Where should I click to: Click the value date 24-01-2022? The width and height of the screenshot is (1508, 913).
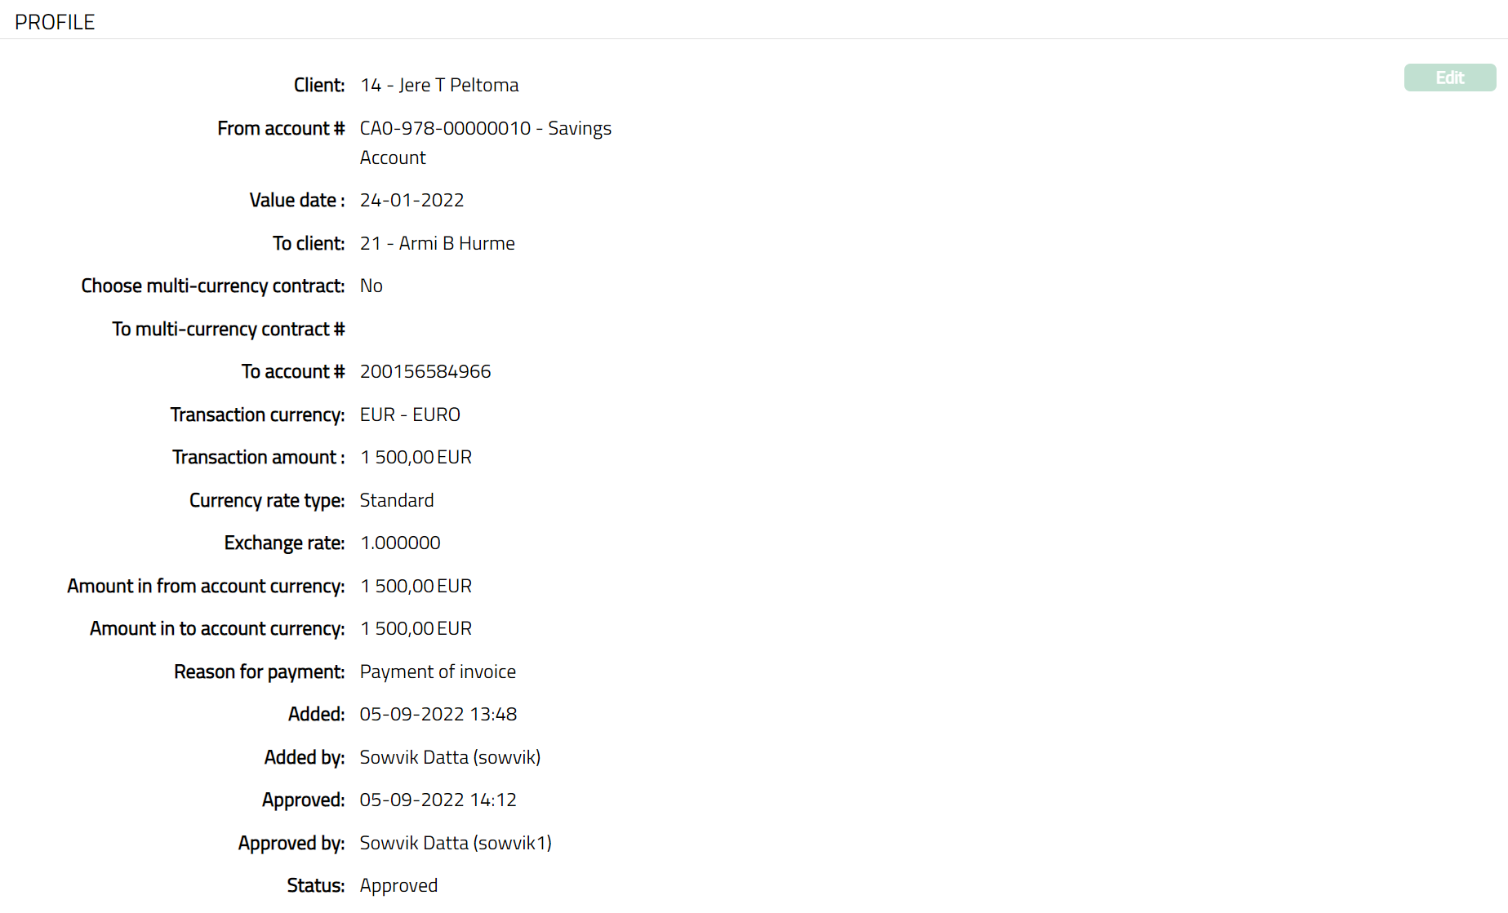coord(411,200)
